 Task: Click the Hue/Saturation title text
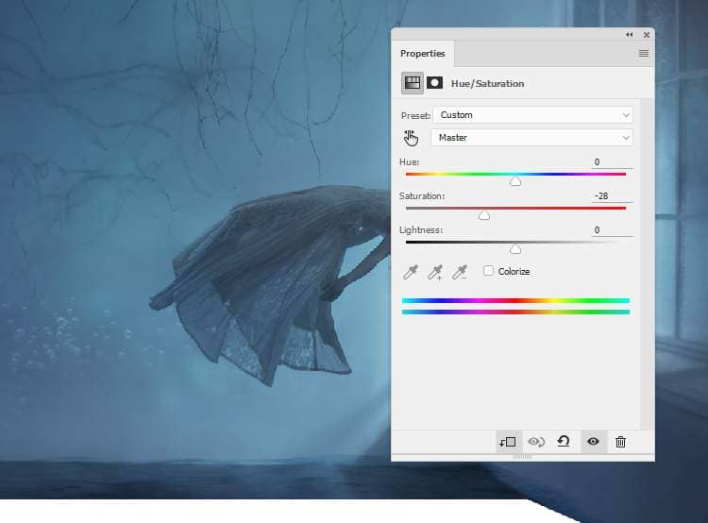click(488, 84)
